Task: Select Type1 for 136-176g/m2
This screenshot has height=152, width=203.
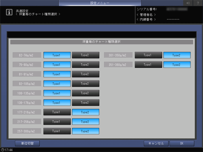Action: point(57,103)
